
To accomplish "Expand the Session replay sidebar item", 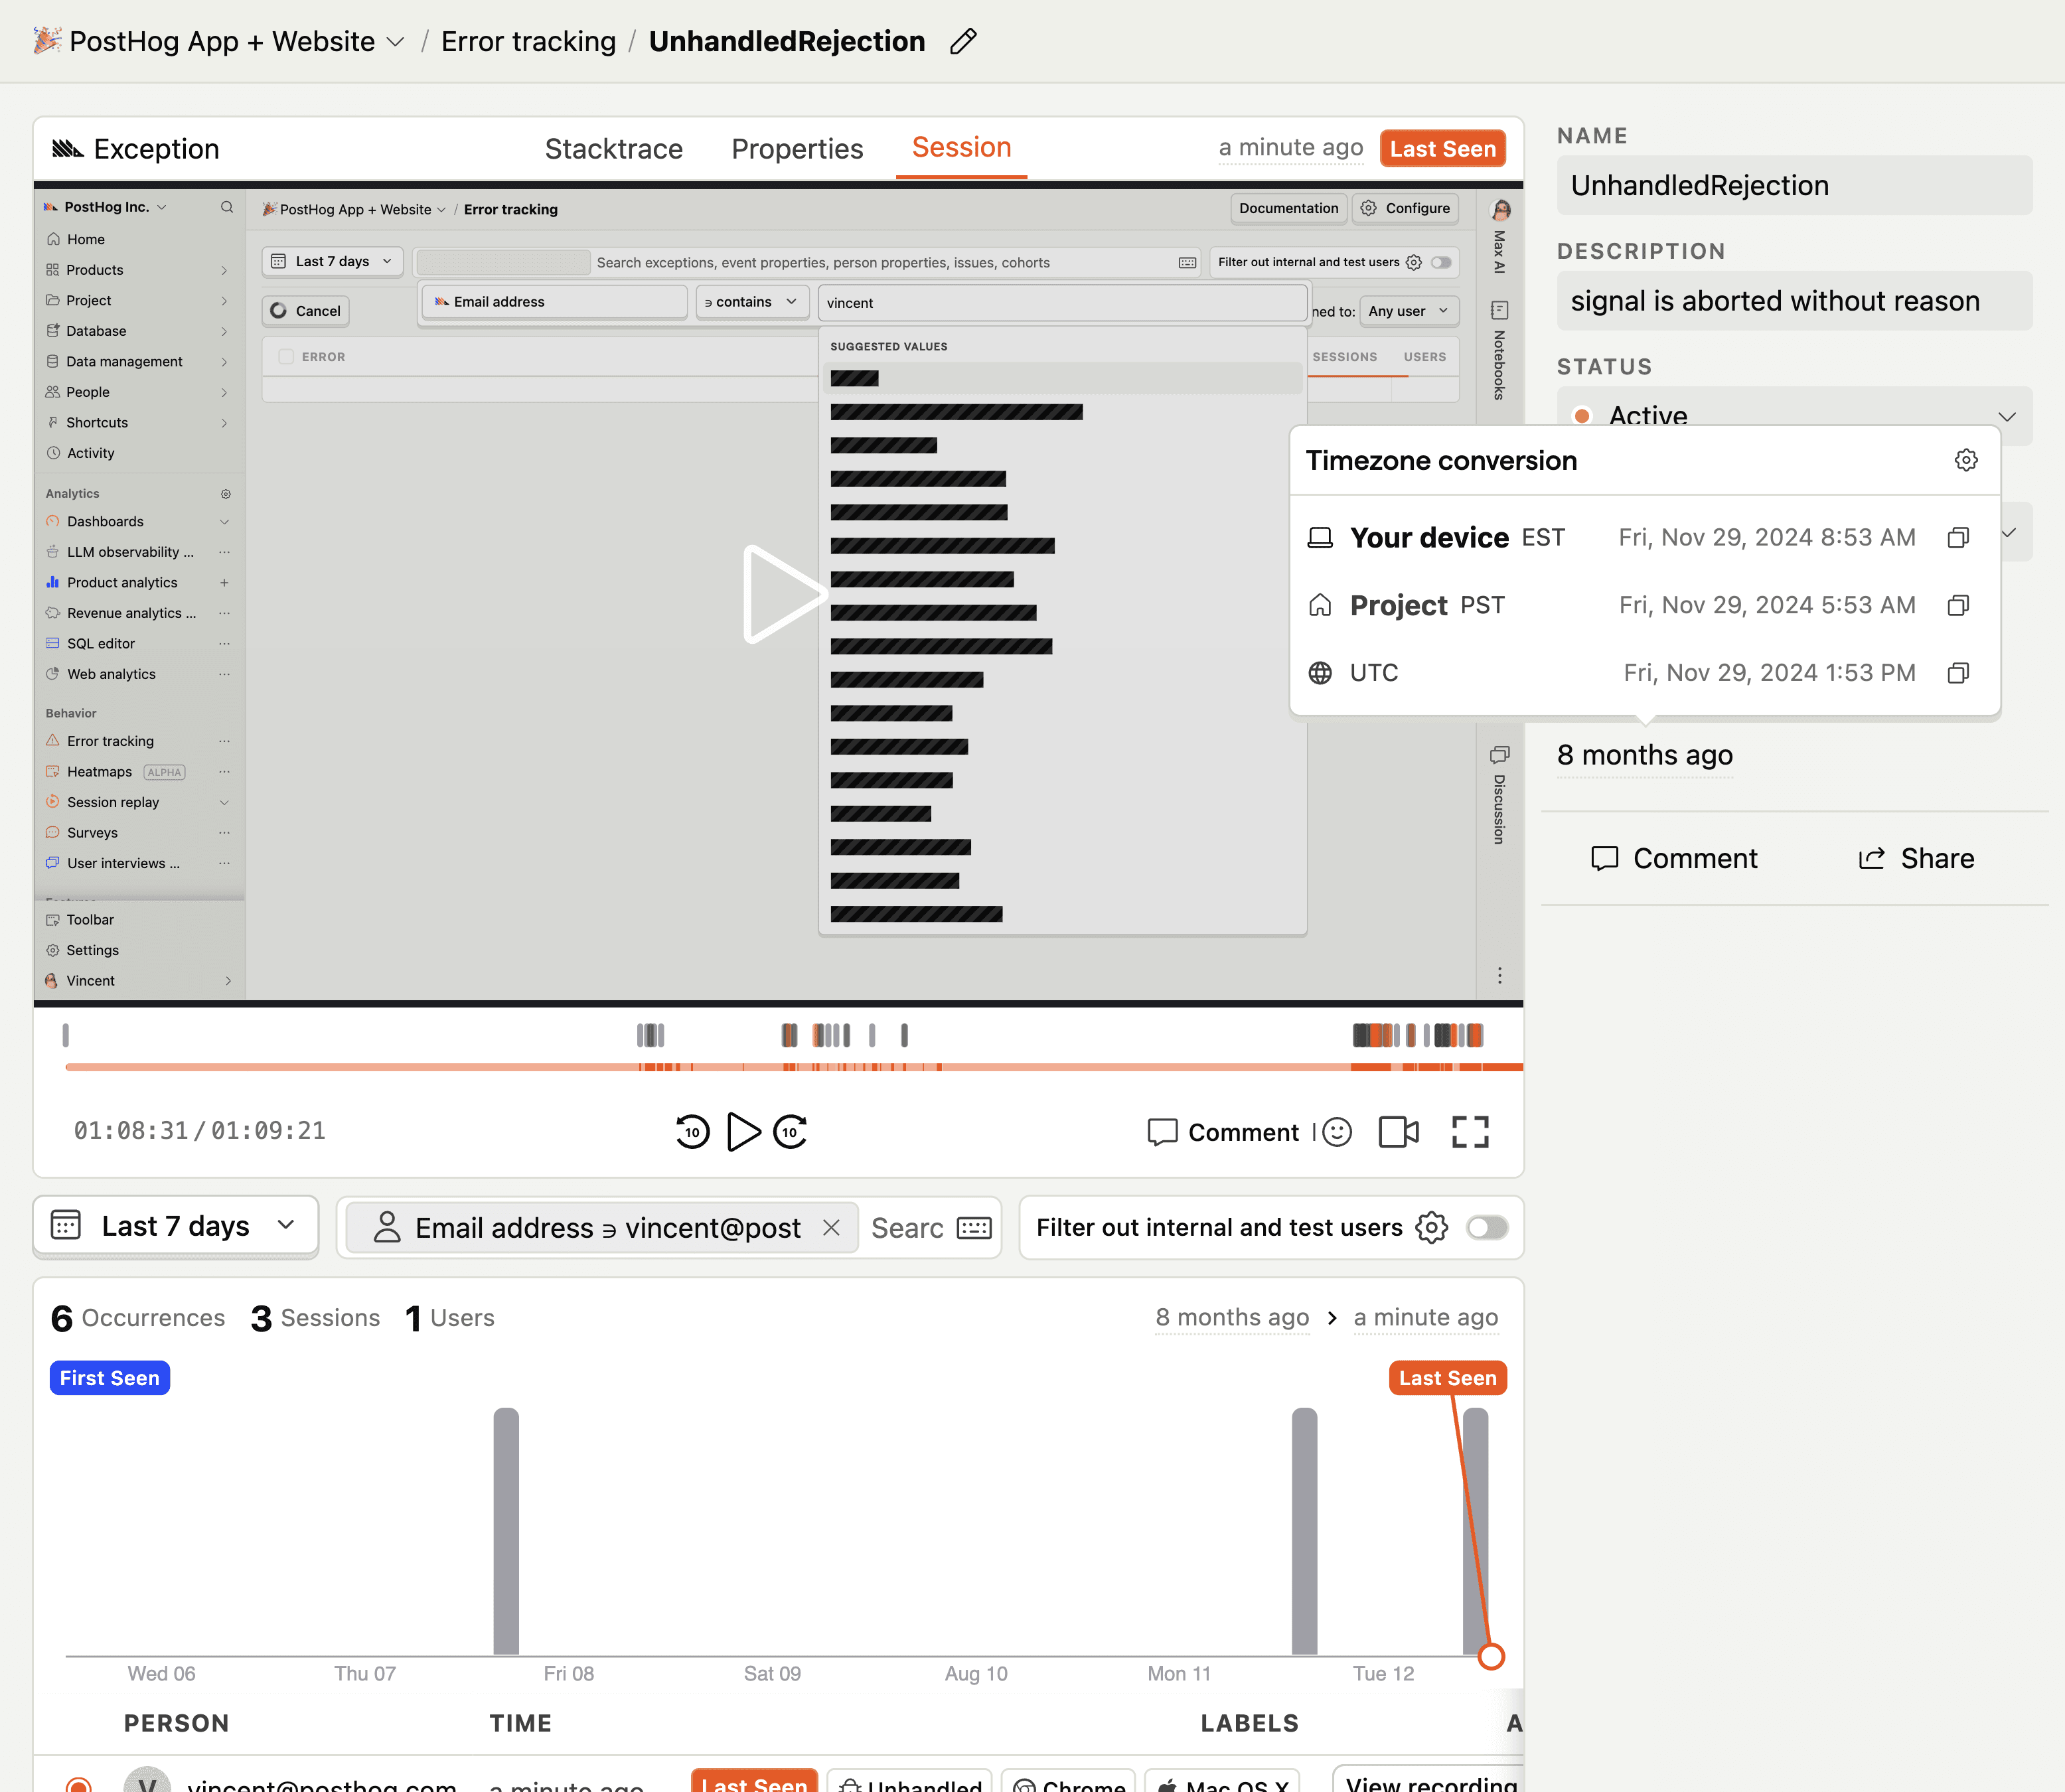I will [224, 803].
